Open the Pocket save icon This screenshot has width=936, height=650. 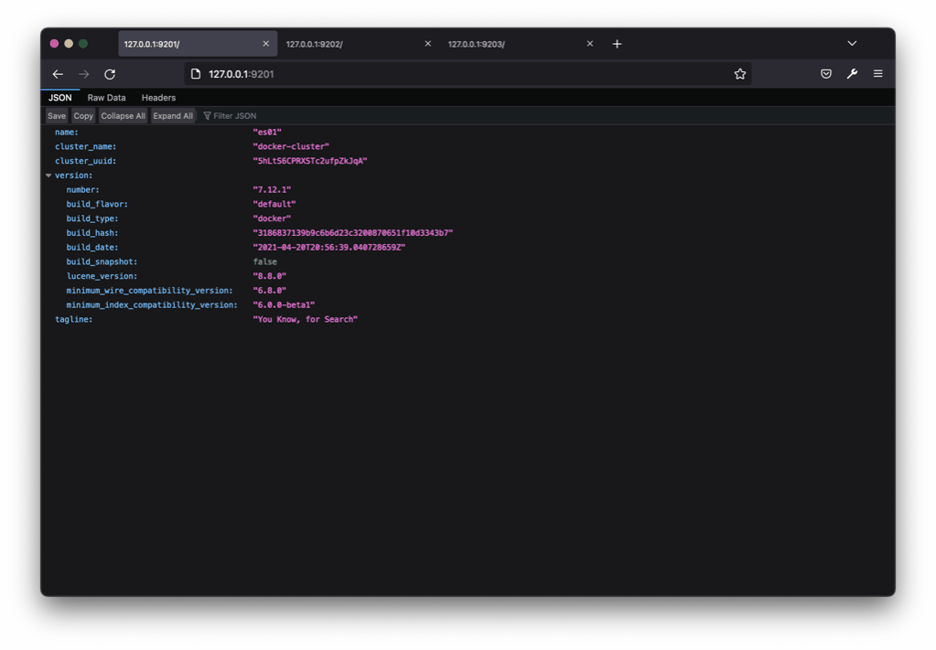[x=826, y=74]
